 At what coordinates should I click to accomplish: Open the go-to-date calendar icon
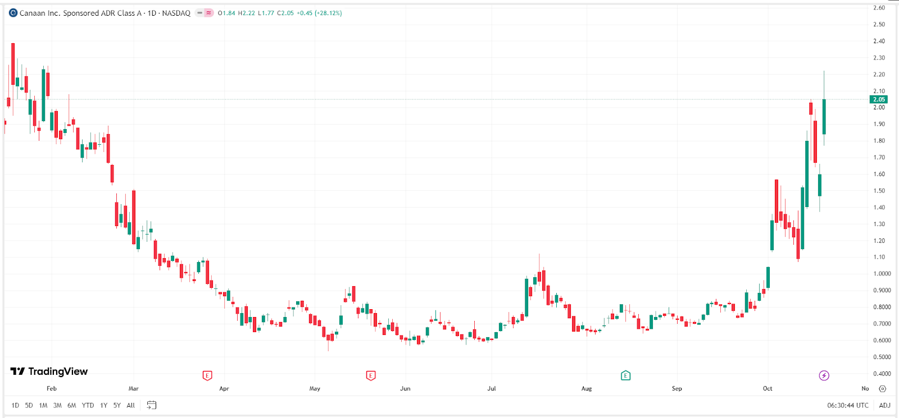pos(152,405)
